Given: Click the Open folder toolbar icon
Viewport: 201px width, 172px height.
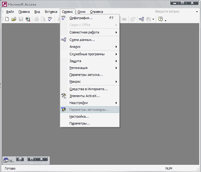Looking at the screenshot, I should click(x=14, y=19).
